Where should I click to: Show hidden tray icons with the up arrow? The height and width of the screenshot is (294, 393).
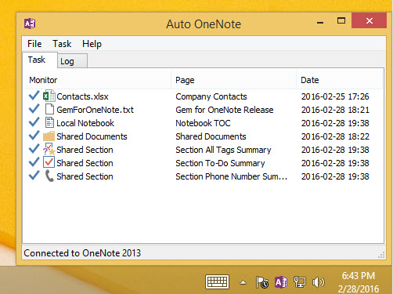(x=243, y=282)
